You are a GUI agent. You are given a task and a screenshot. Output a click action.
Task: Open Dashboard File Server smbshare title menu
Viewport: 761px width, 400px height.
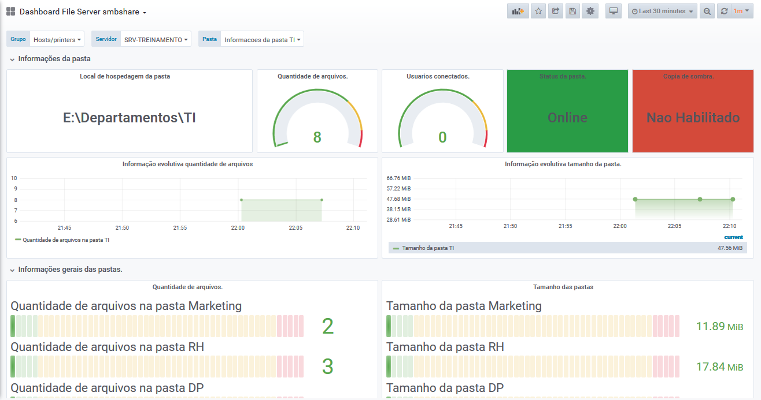click(x=83, y=12)
